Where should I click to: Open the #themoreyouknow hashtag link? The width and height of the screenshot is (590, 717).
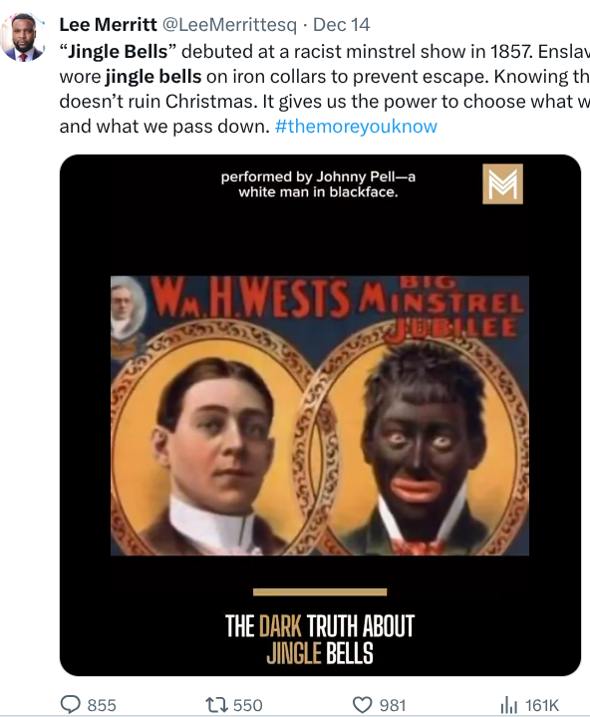[x=356, y=127]
